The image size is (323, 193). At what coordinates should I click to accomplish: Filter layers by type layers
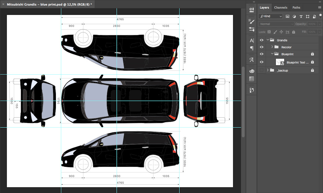coord(301,16)
